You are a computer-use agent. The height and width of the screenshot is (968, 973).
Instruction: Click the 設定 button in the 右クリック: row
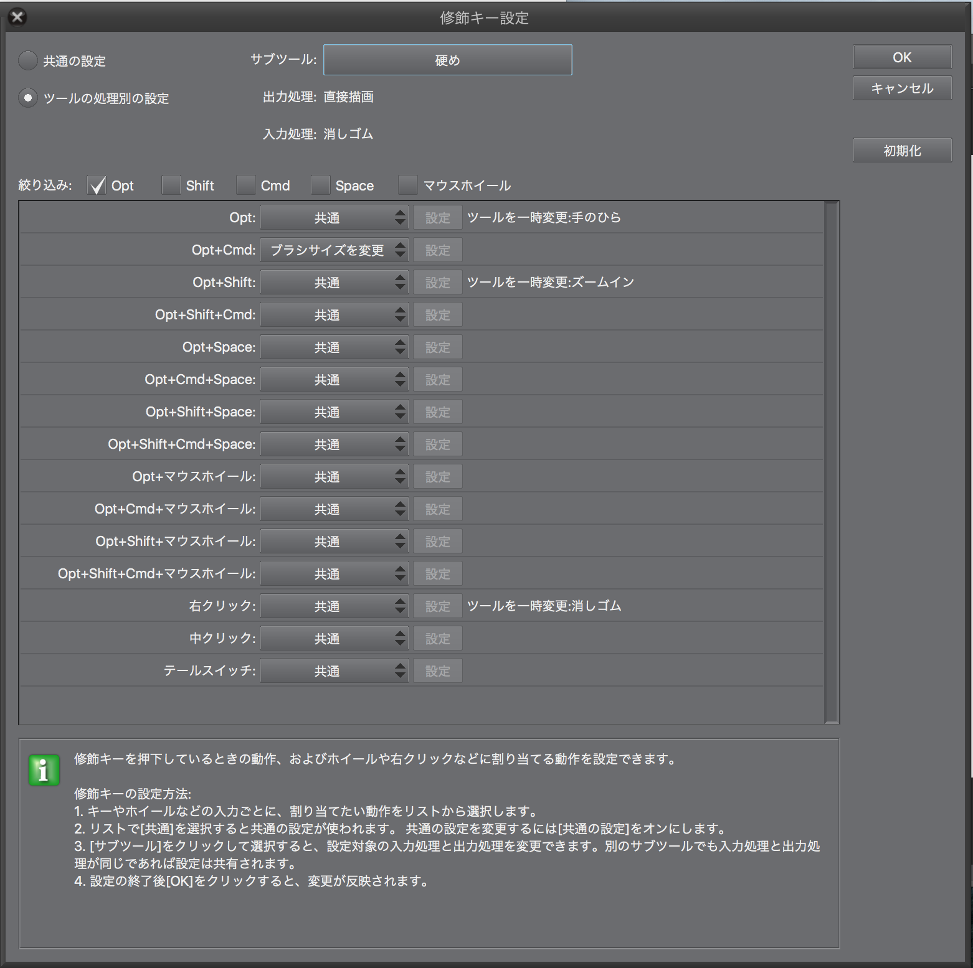point(438,606)
